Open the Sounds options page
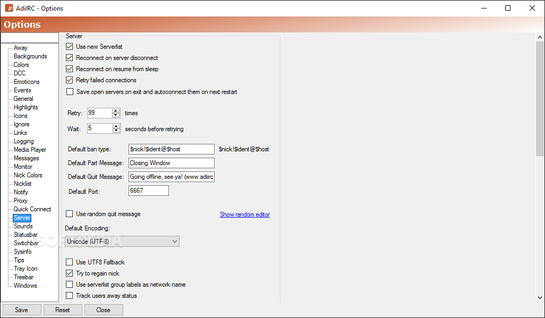This screenshot has height=318, width=545. 23,226
